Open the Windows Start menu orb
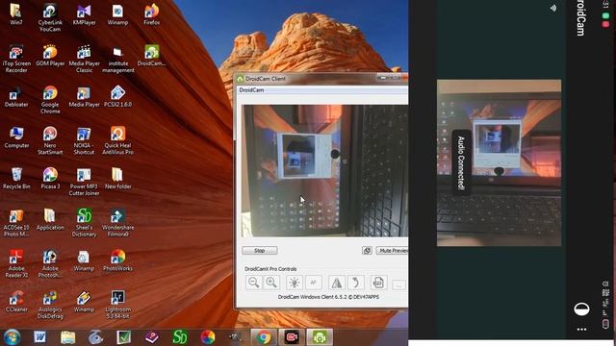Viewport: 616px width, 346px height. [x=12, y=337]
